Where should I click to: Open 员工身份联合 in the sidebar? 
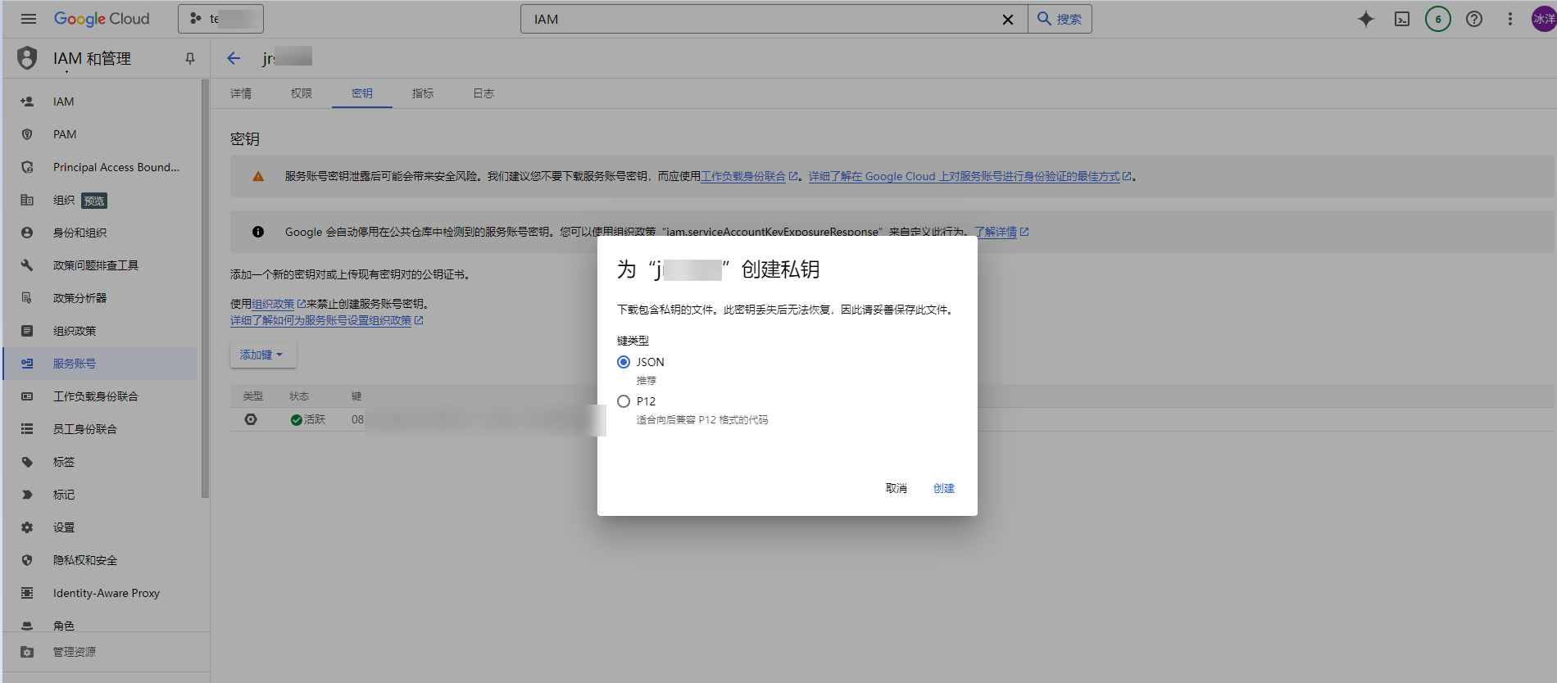(101, 429)
